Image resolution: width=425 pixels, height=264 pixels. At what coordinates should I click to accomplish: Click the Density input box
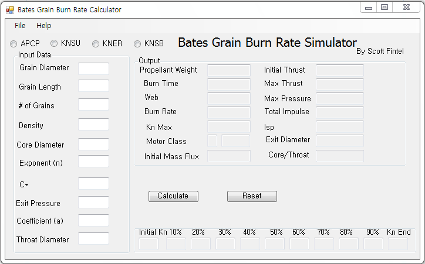(x=94, y=124)
